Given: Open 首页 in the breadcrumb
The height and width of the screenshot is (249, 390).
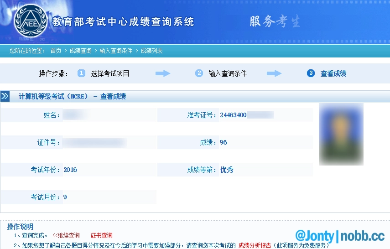Looking at the screenshot, I should click(56, 51).
